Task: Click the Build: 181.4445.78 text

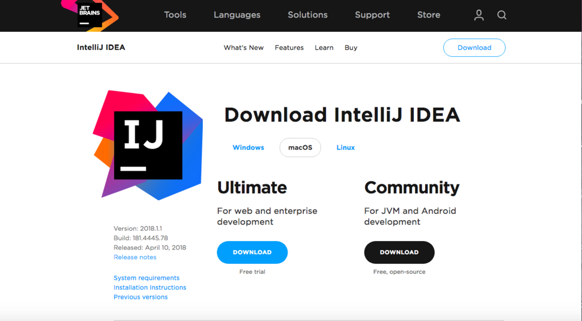Action: tap(141, 238)
